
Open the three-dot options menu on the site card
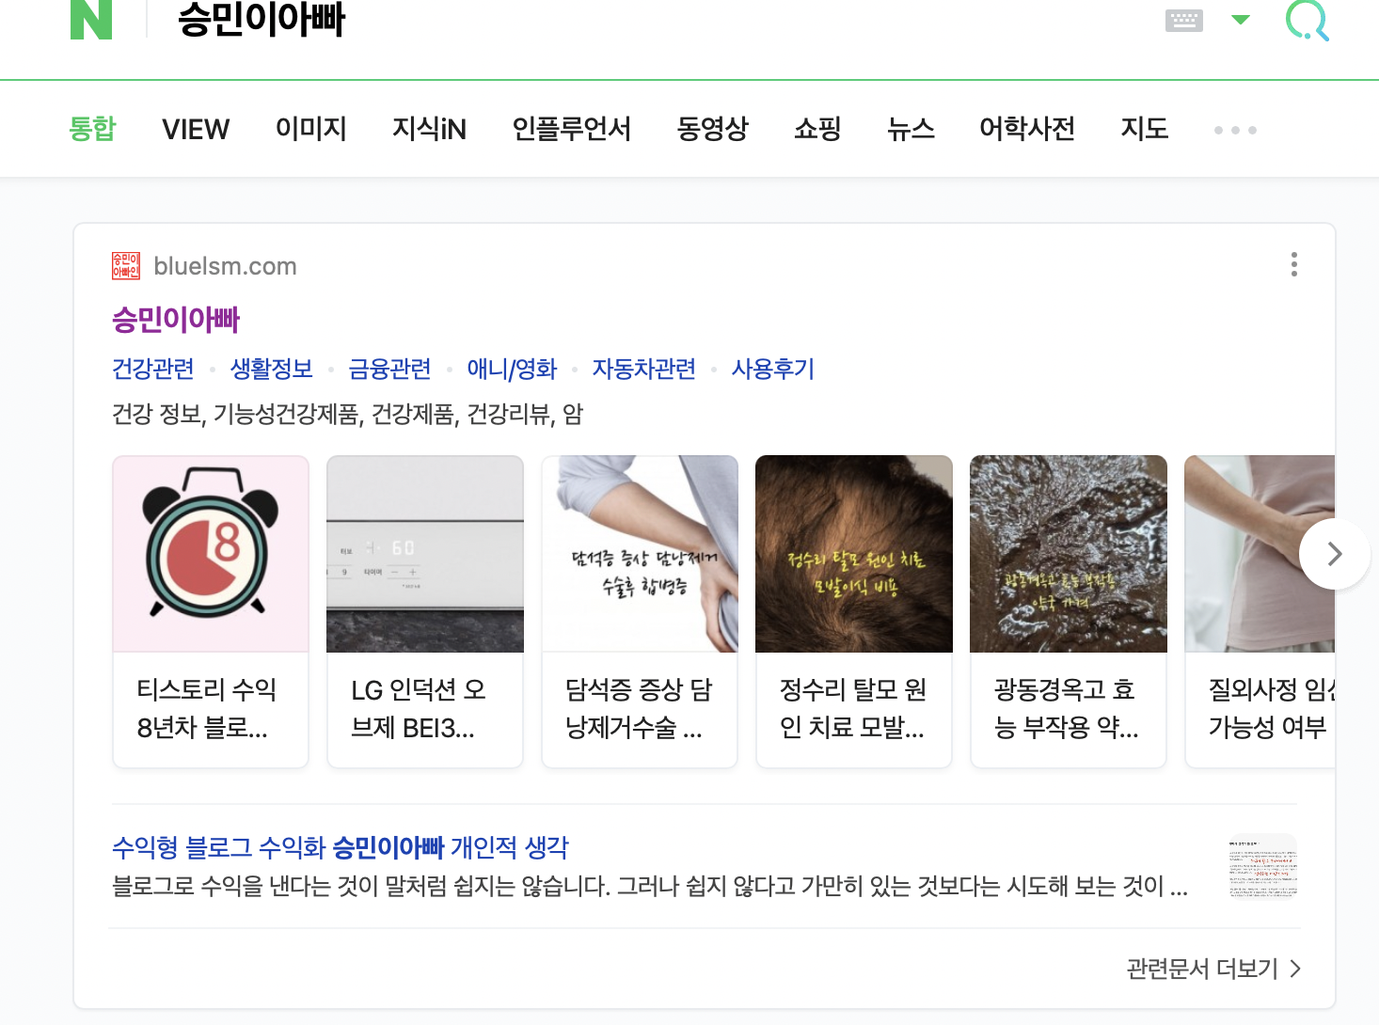coord(1294,264)
